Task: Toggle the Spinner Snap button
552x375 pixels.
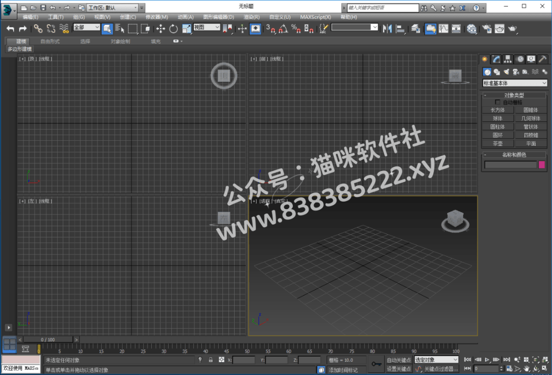Action: [x=308, y=29]
